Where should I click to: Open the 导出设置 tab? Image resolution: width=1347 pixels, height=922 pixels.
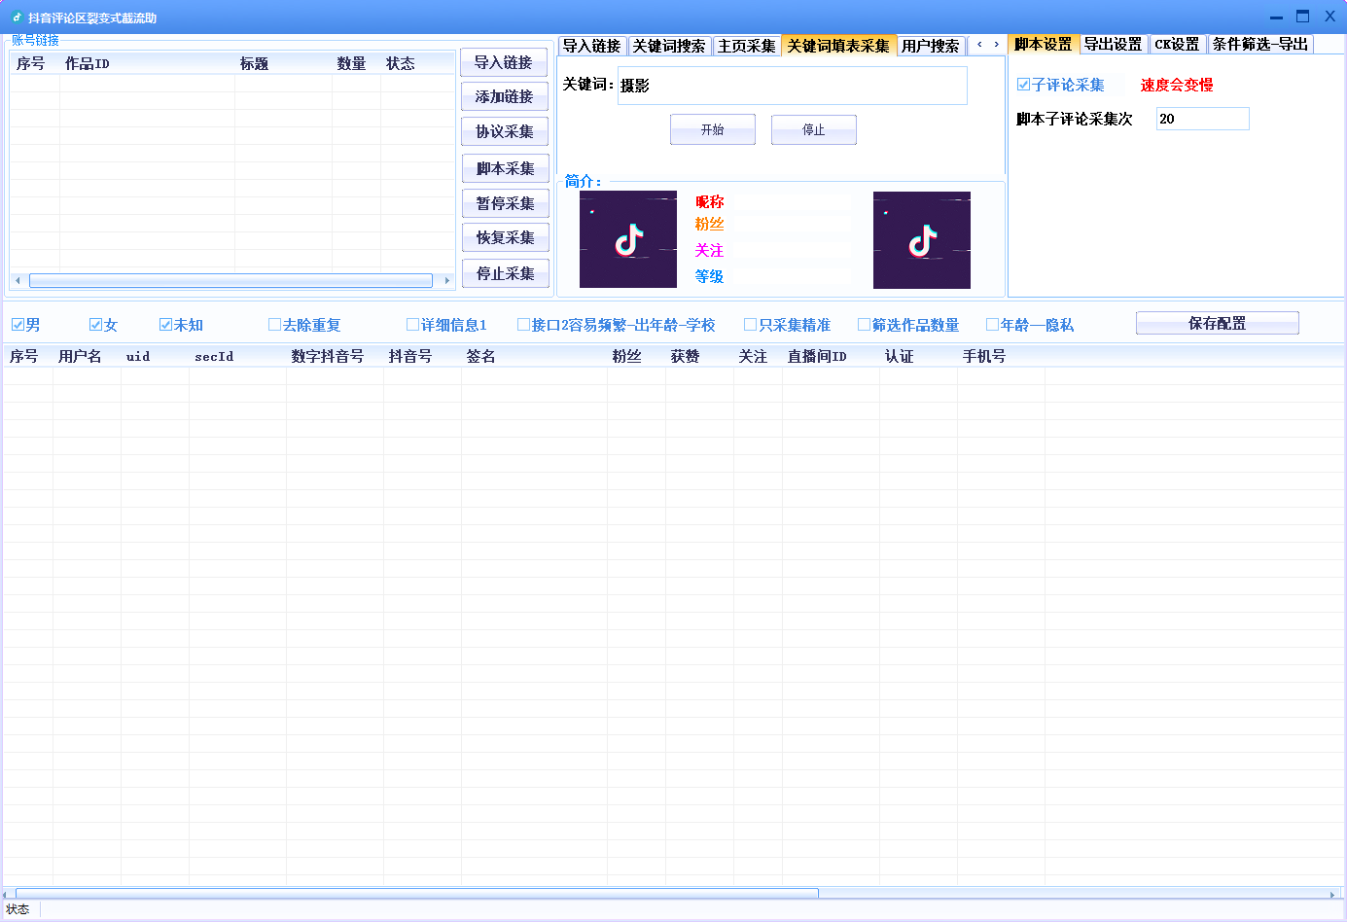[x=1114, y=44]
